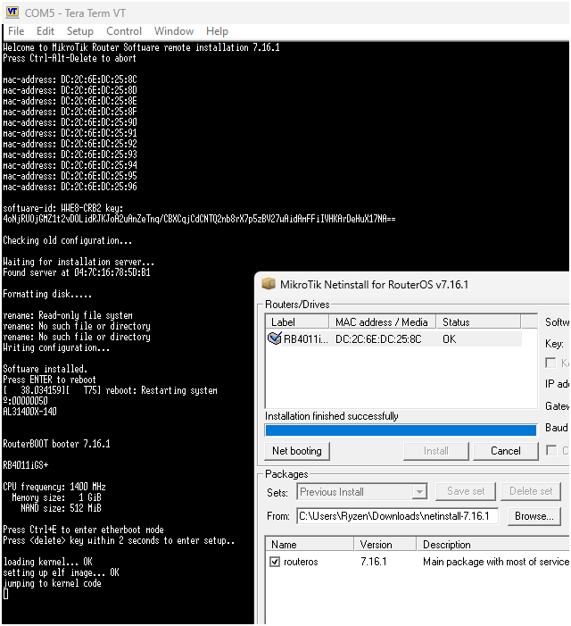Image resolution: width=571 pixels, height=626 pixels.
Task: Open the Window menu in Tera Term
Action: coord(174,31)
